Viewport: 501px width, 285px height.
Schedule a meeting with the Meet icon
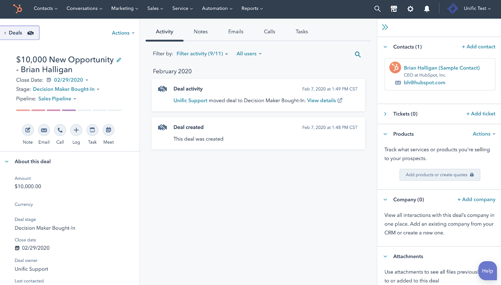[x=109, y=130]
